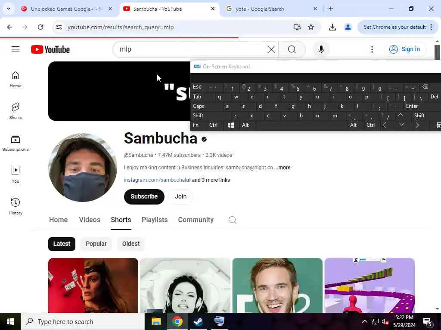Image resolution: width=441 pixels, height=330 pixels.
Task: Start voice search with microphone icon
Action: [x=321, y=49]
